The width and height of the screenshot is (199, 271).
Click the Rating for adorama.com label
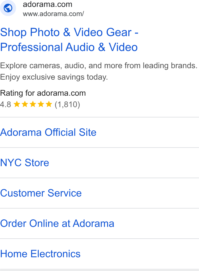click(43, 93)
